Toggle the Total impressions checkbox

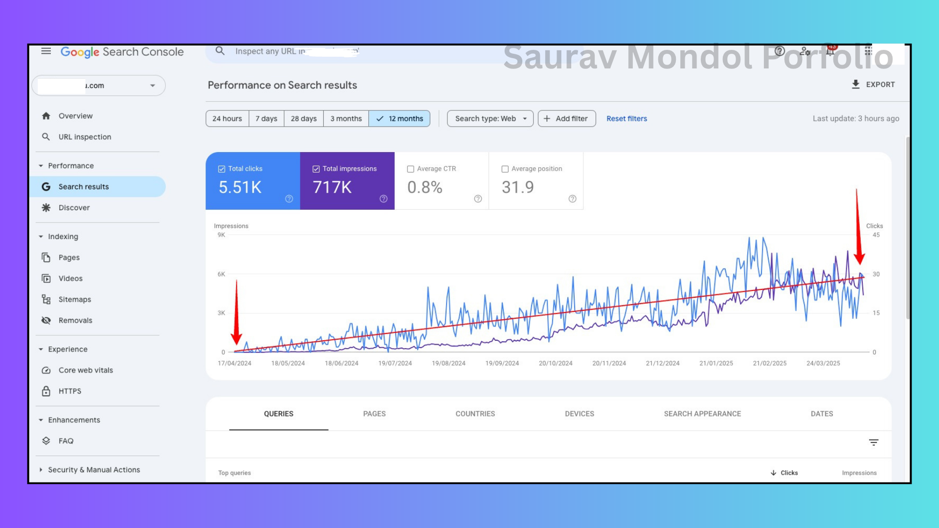coord(316,169)
